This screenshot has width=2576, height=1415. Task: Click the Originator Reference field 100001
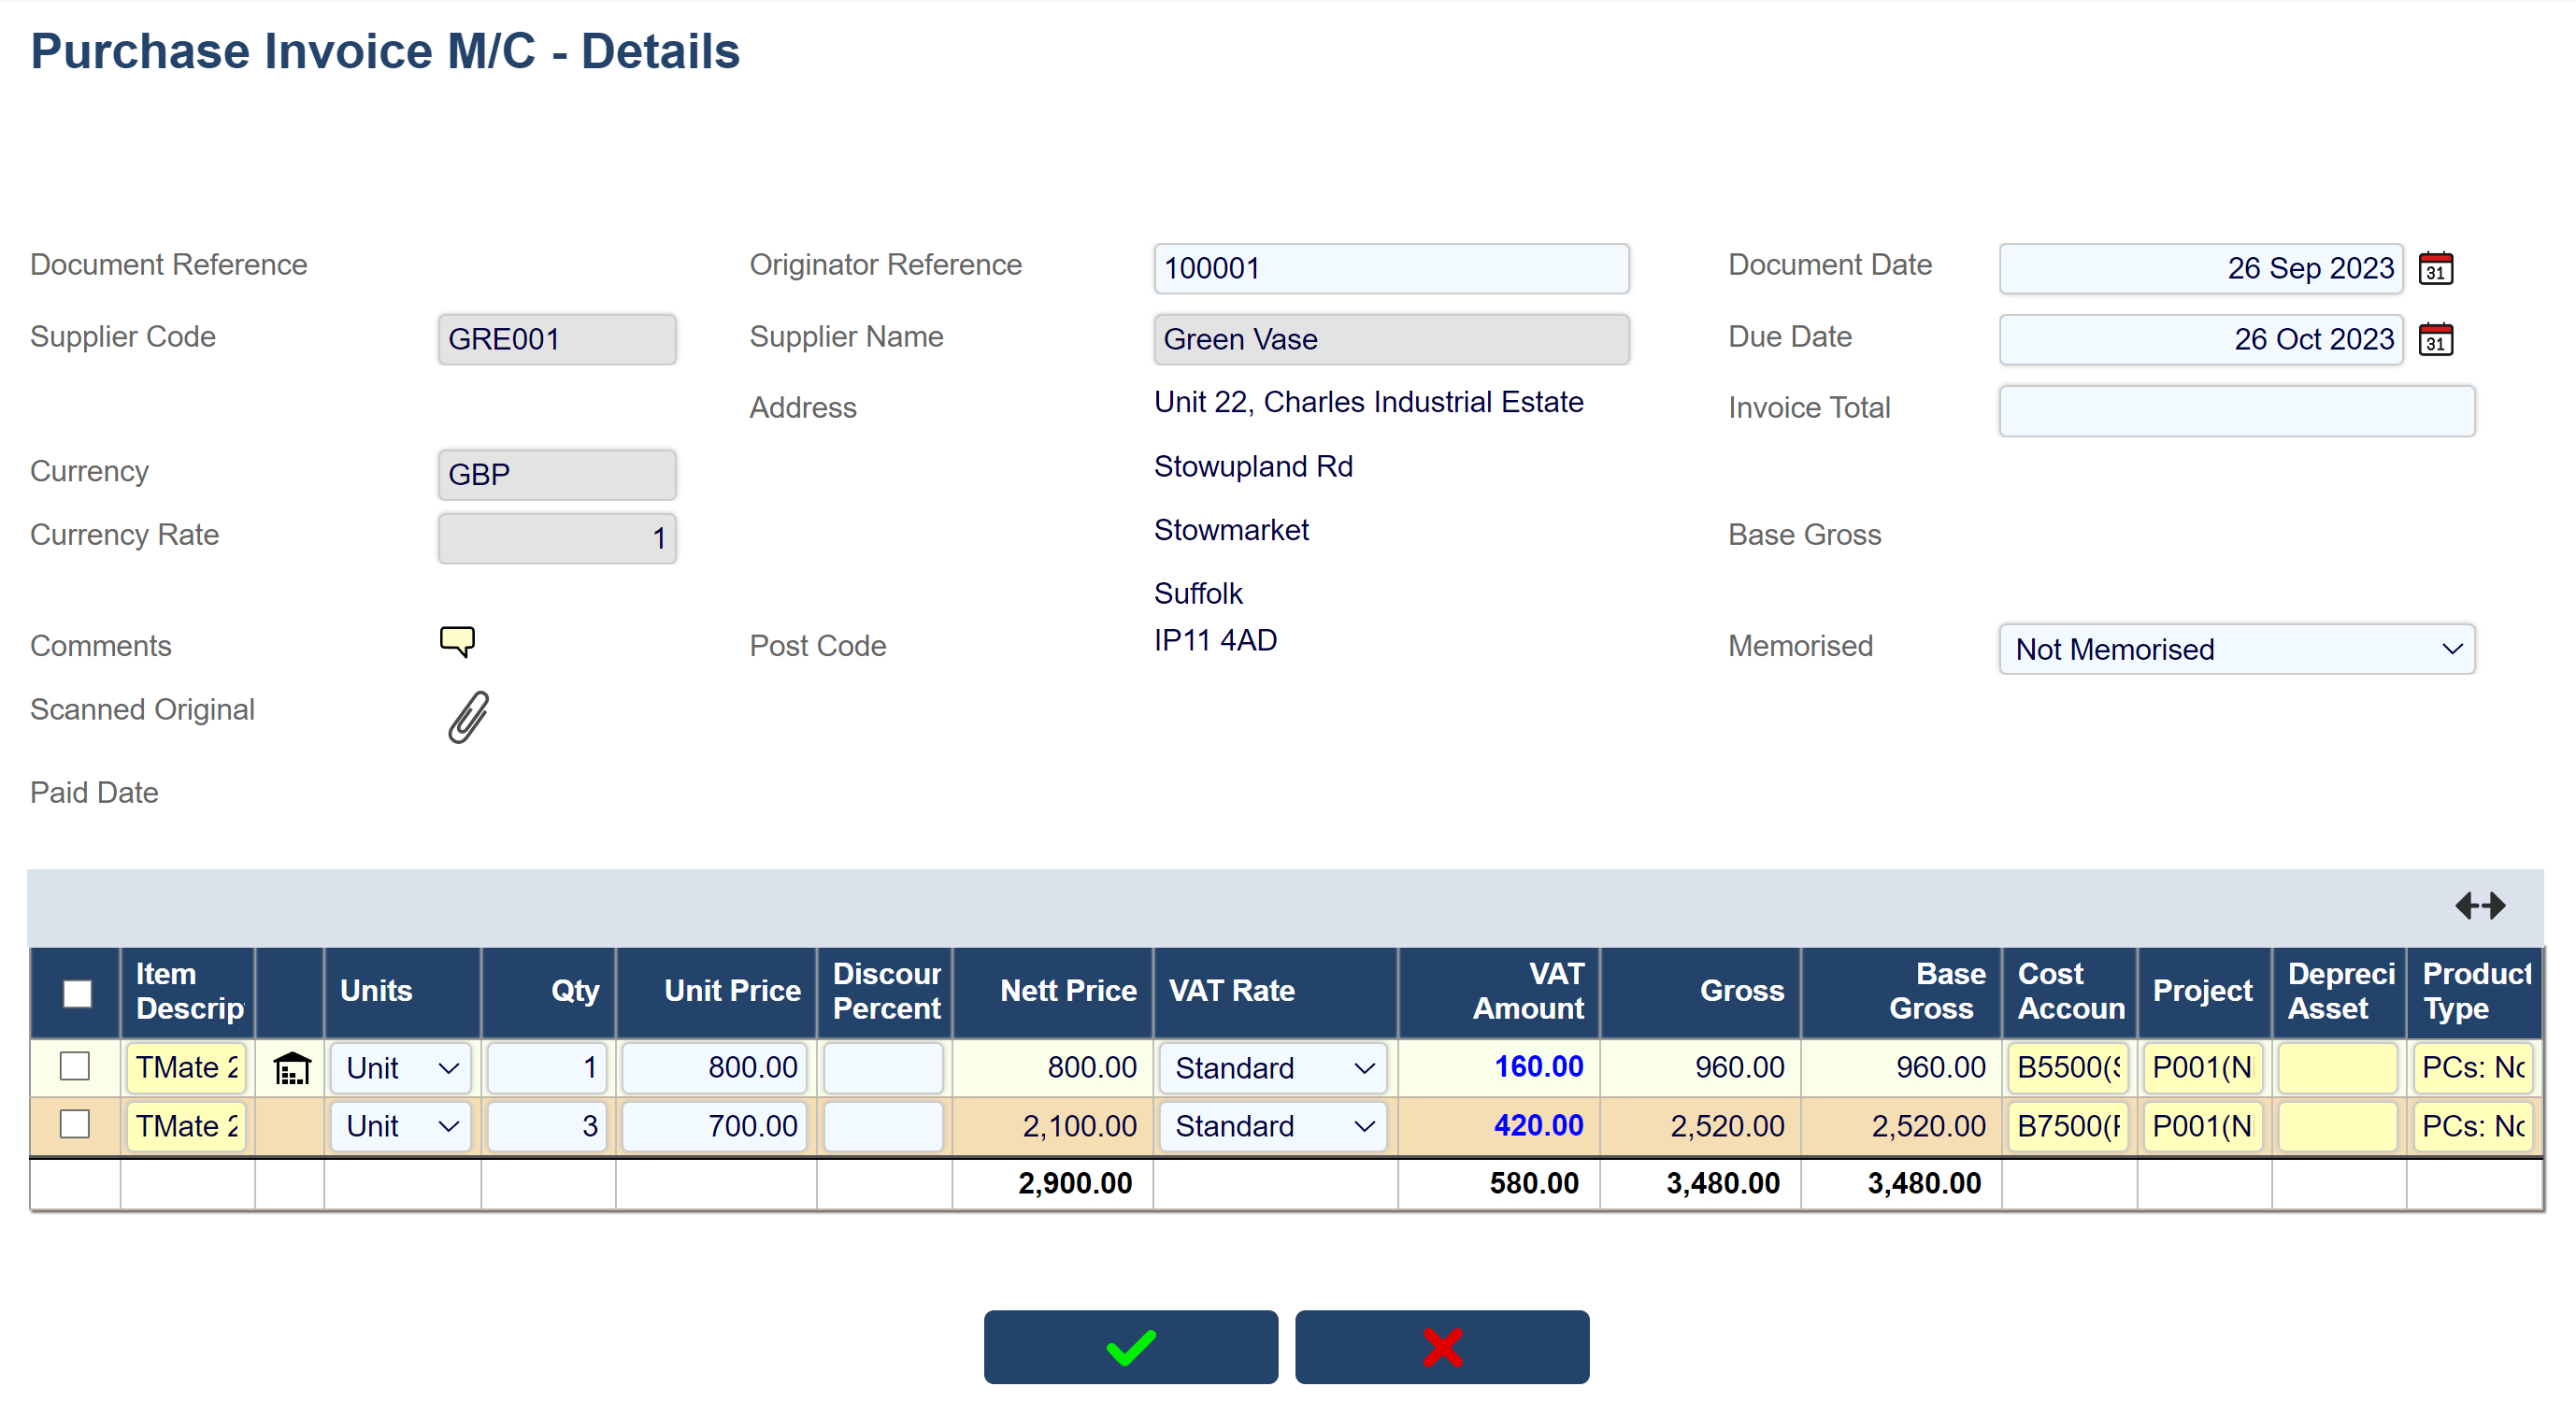pyautogui.click(x=1390, y=268)
